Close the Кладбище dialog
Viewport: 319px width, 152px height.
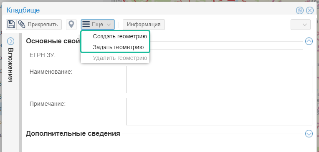coord(310,10)
